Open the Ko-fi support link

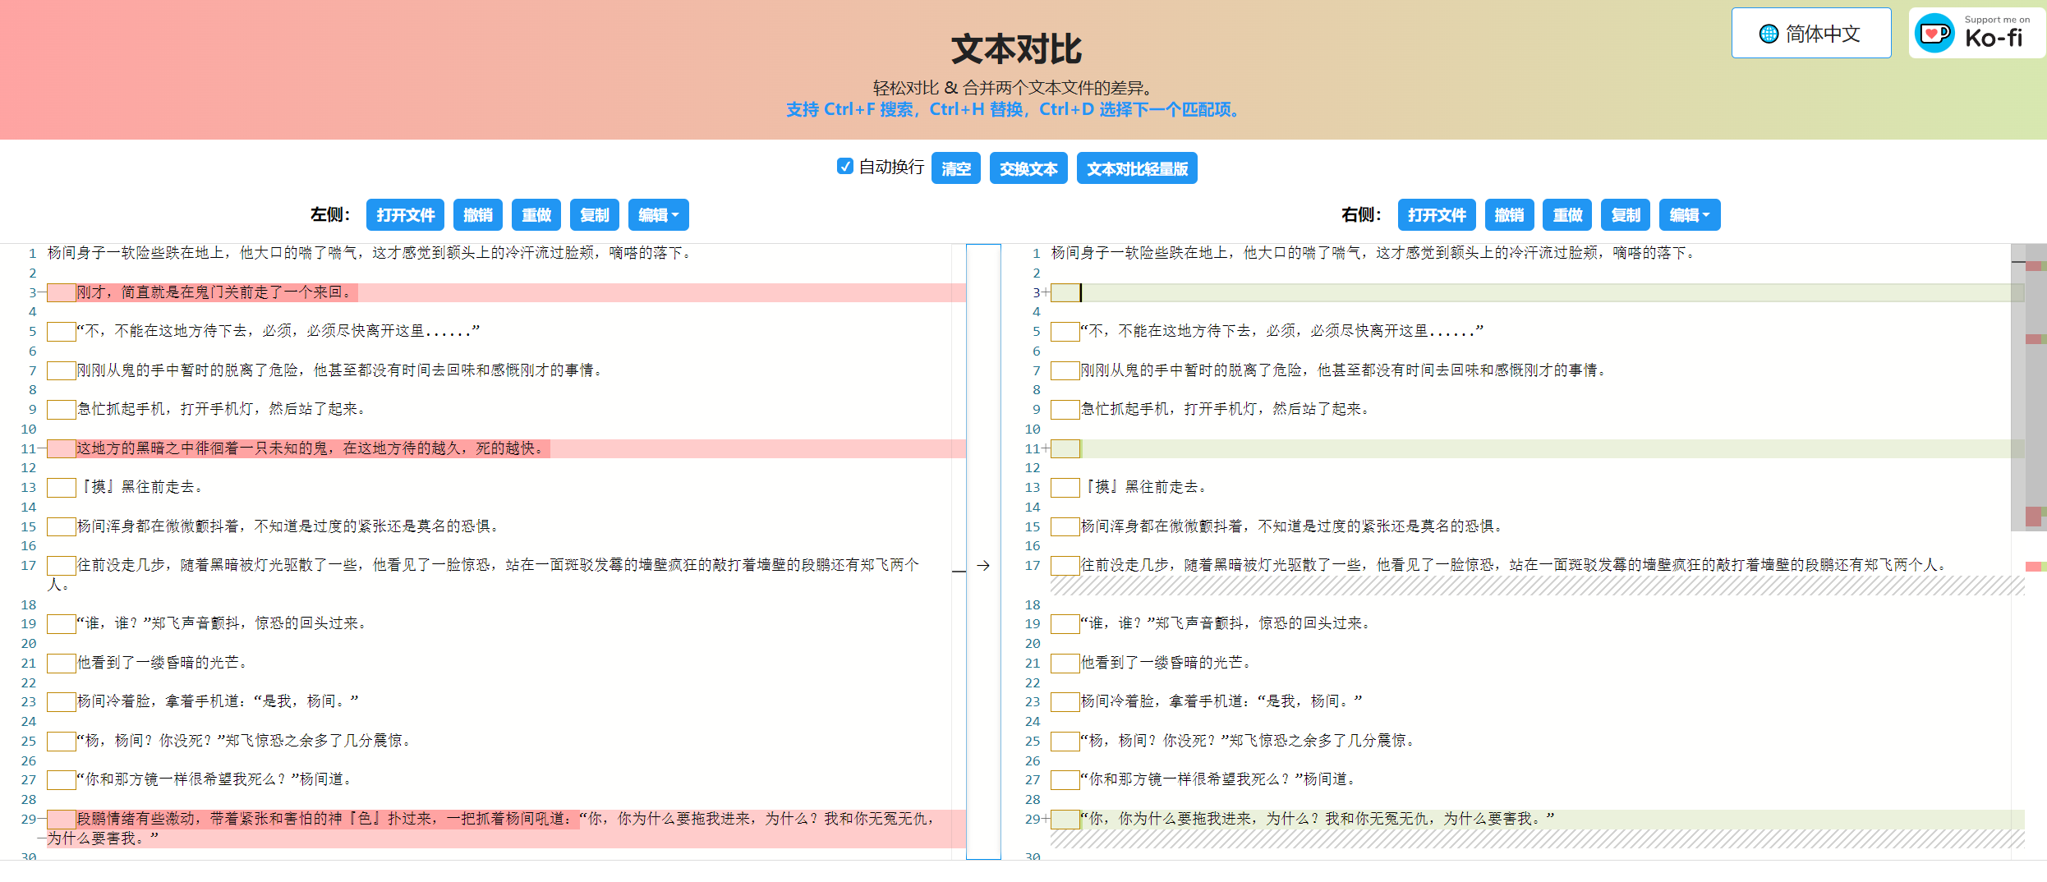click(1978, 34)
